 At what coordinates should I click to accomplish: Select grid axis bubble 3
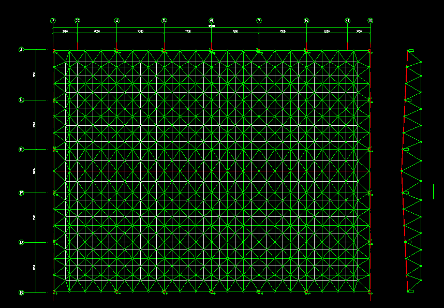(x=77, y=21)
